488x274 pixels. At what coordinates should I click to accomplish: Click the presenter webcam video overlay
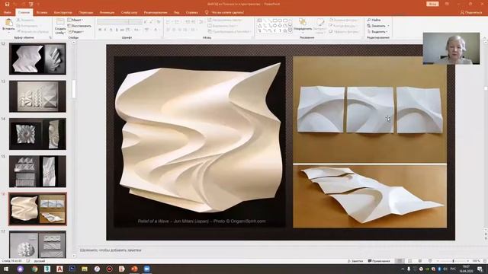[451, 49]
